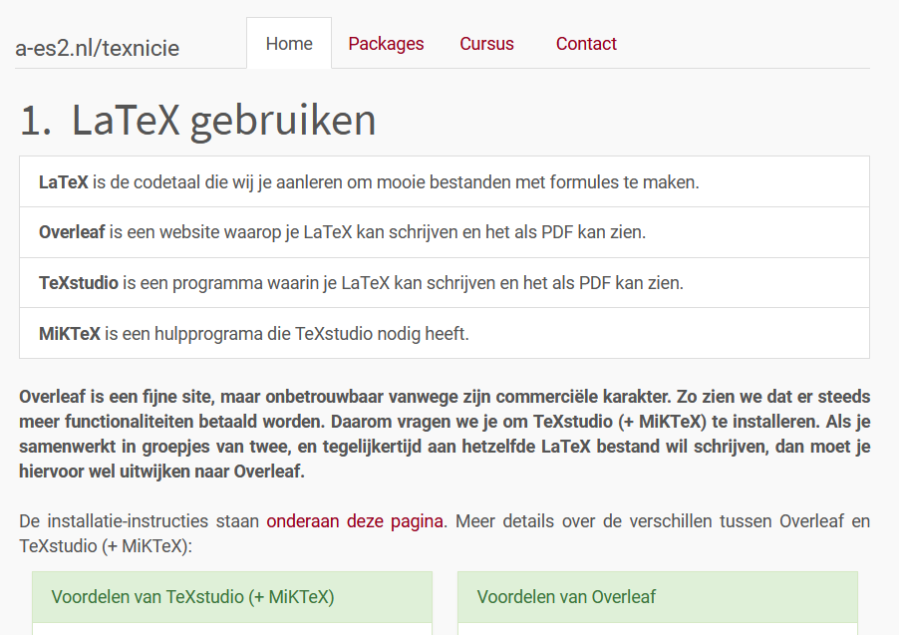Click the bold paragraph about Overleaf being 'onbetrouwbaar'

coord(445,434)
